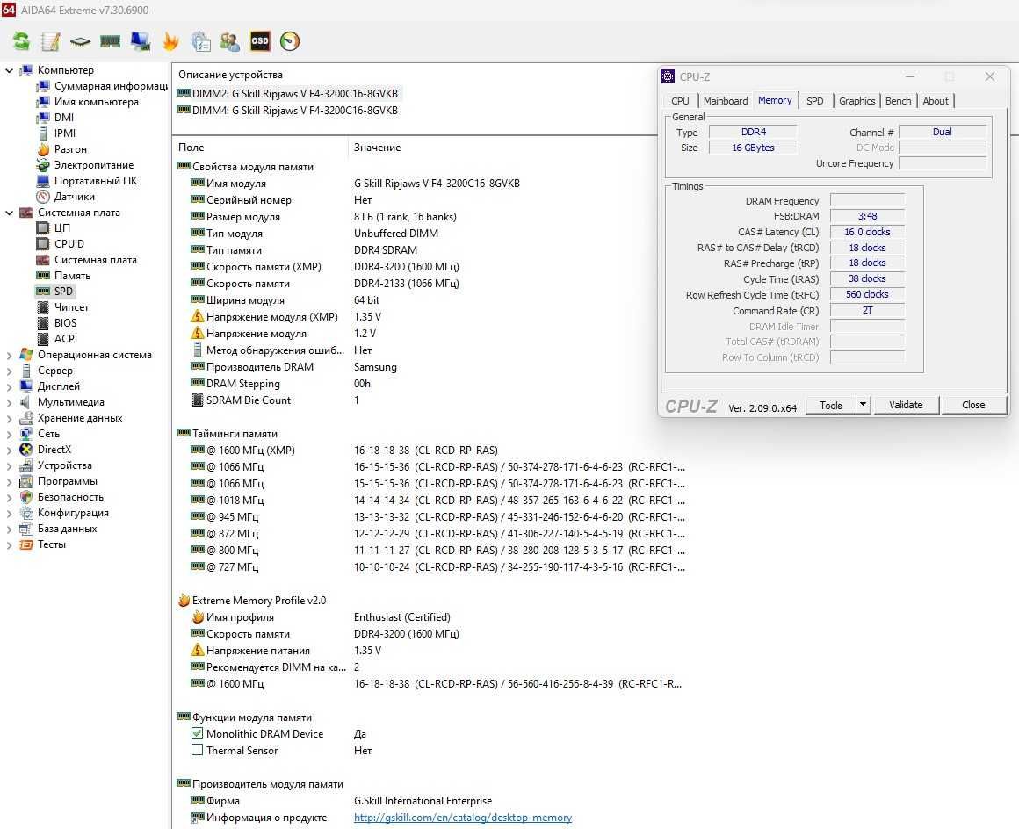
Task: Select the Memory tab in CPU-Z
Action: [775, 100]
